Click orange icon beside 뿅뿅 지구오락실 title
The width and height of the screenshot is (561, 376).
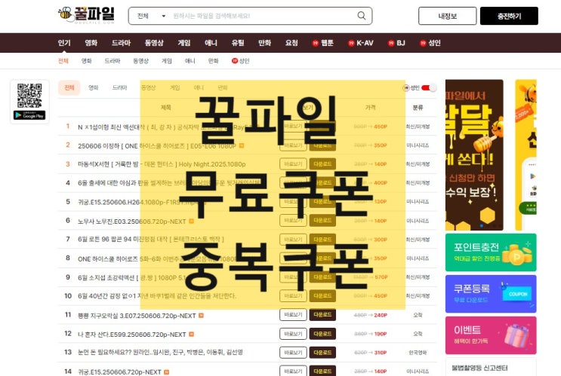pyautogui.click(x=201, y=315)
